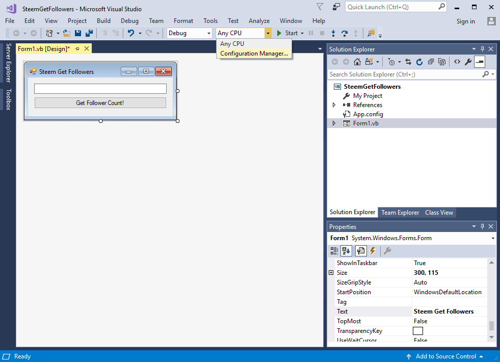Click the Open File folder icon
This screenshot has width=500, height=362.
(67, 33)
